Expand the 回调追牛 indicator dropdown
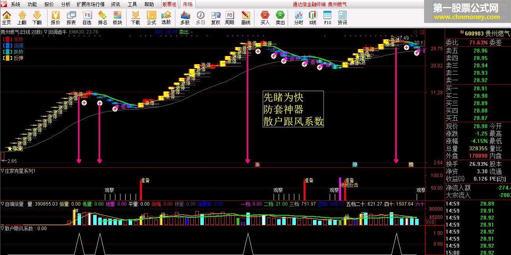 click(x=46, y=32)
